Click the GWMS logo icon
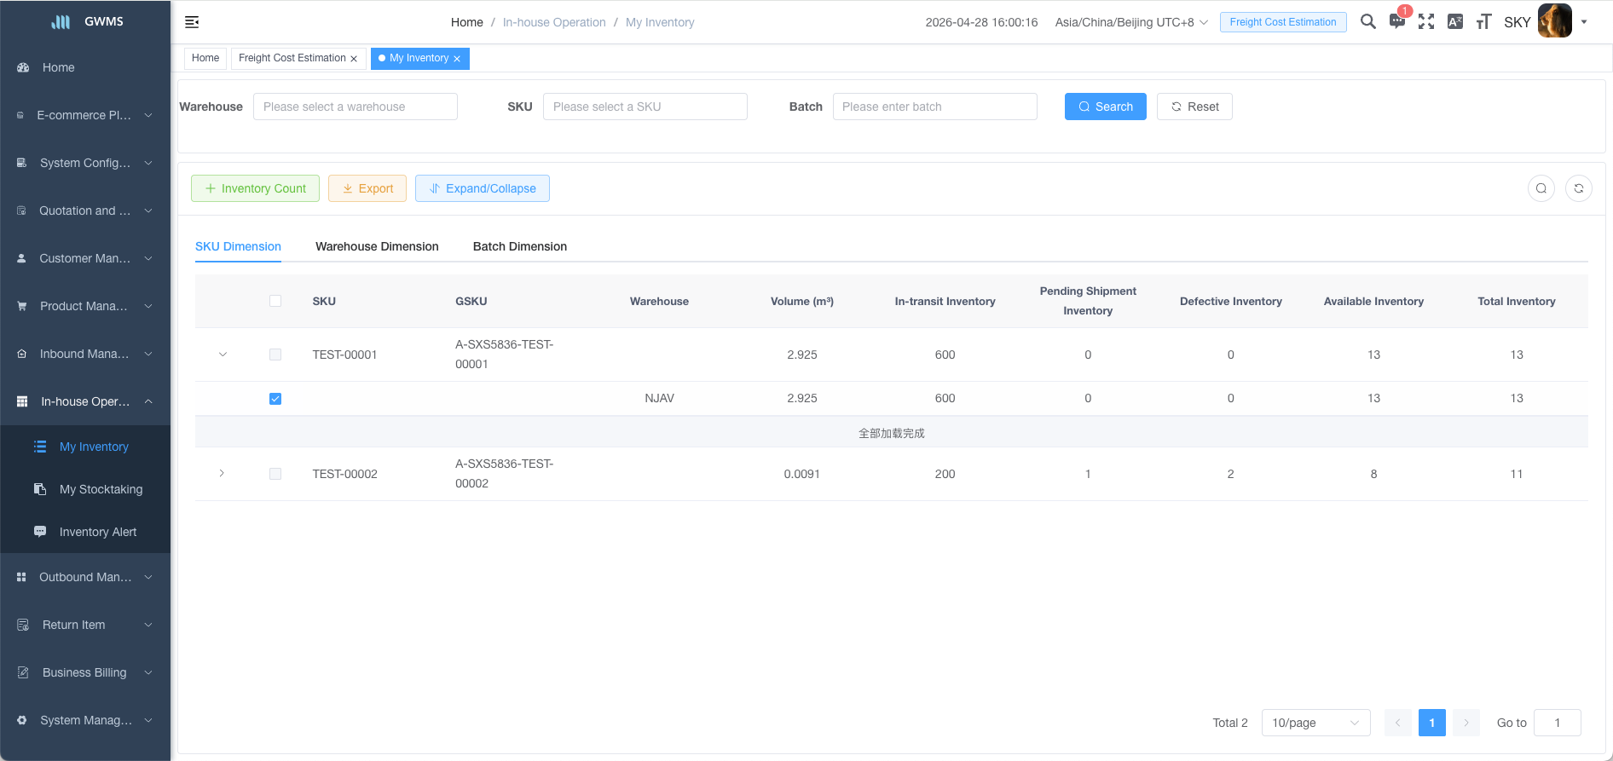 [x=61, y=21]
